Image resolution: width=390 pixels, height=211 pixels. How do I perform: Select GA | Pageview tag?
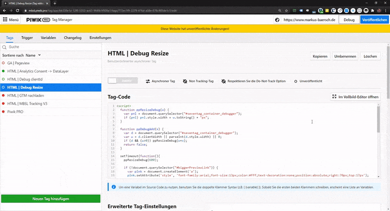51,63
